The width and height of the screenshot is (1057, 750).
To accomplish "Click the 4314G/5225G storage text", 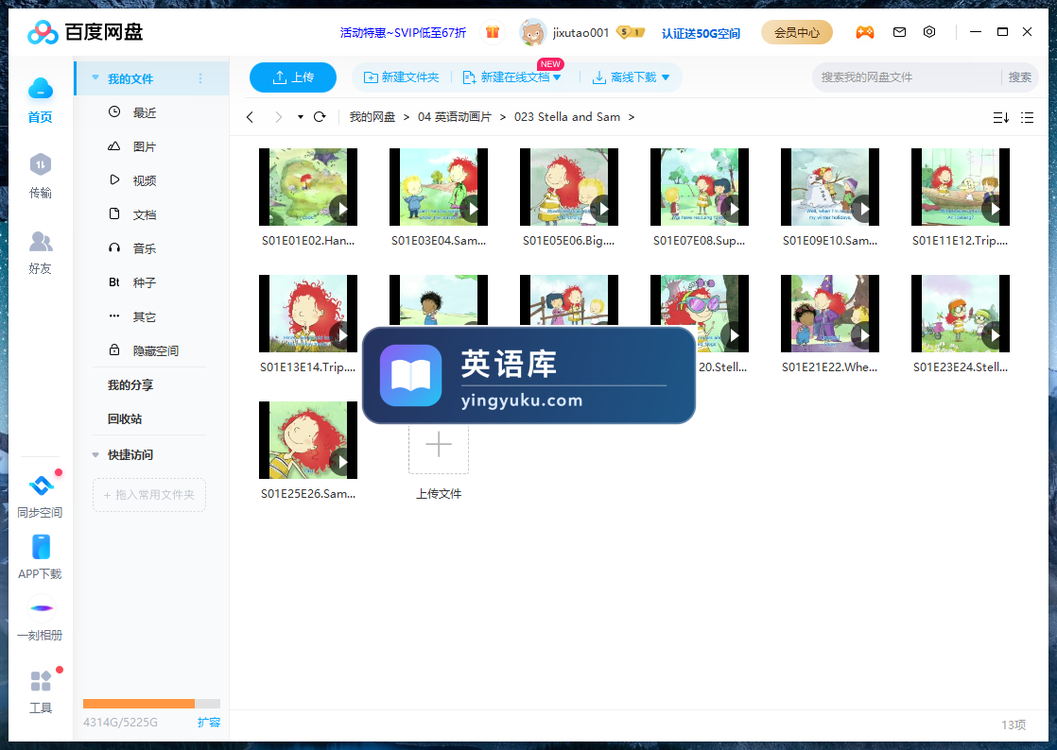I will 121,723.
